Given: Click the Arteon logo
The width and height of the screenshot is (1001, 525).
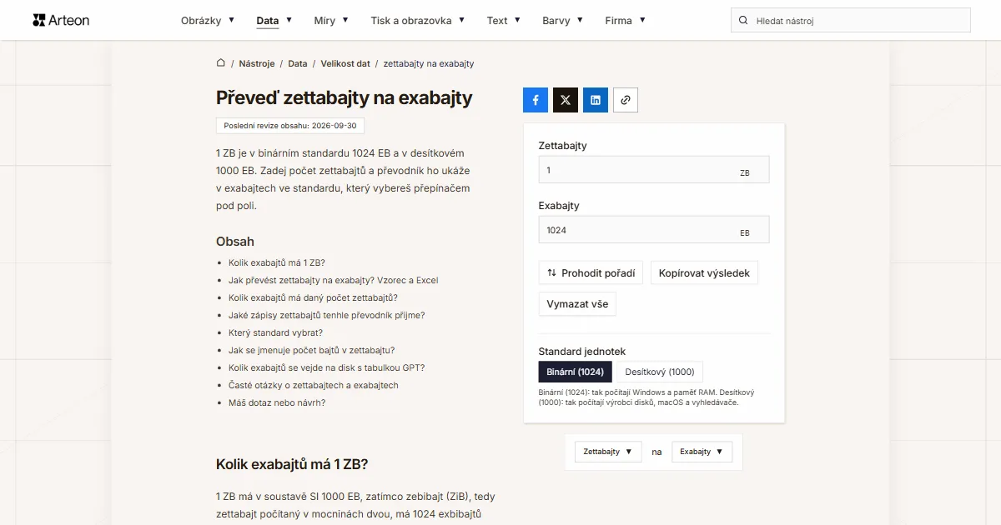Looking at the screenshot, I should pos(61,20).
